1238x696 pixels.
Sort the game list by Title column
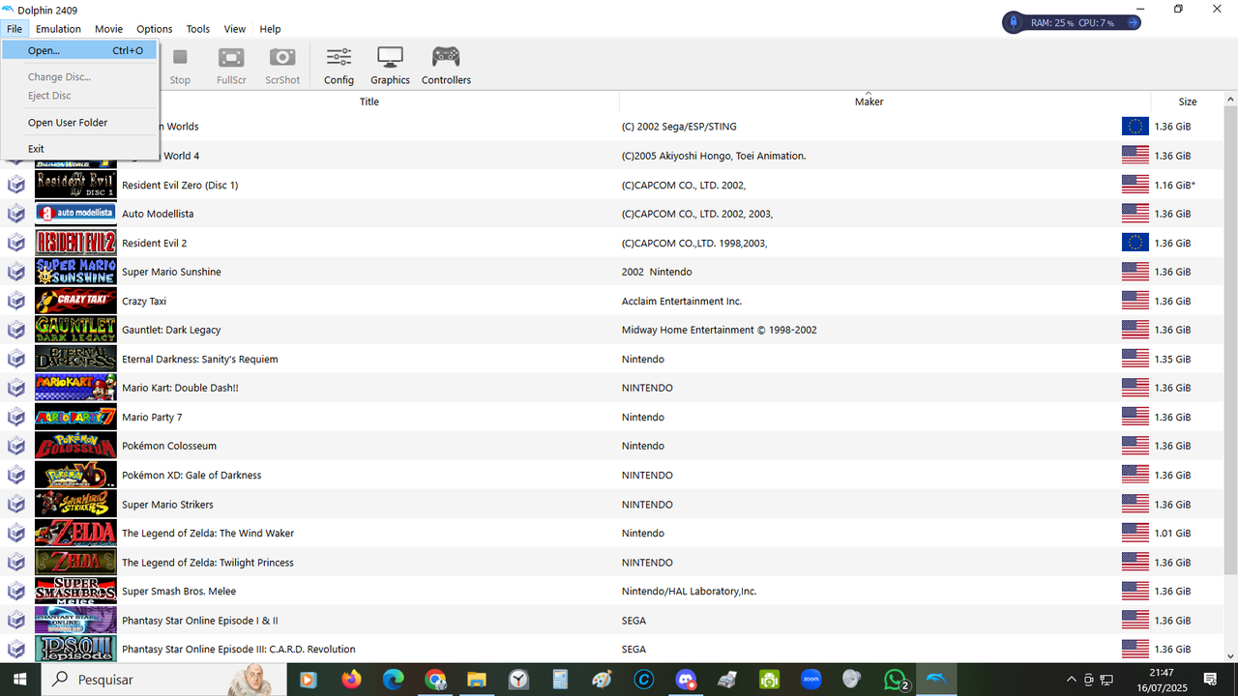click(x=369, y=101)
